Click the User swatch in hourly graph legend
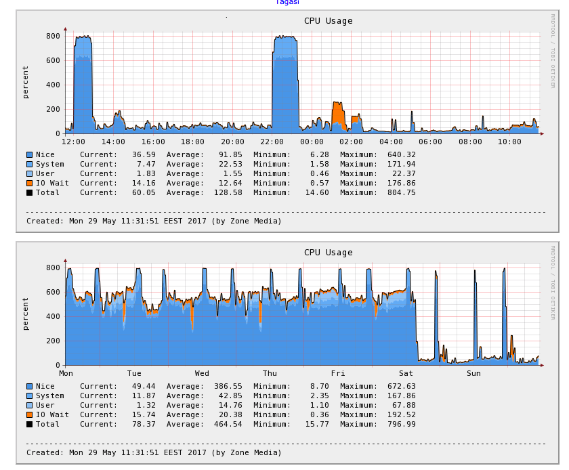The width and height of the screenshot is (569, 470). tap(29, 174)
